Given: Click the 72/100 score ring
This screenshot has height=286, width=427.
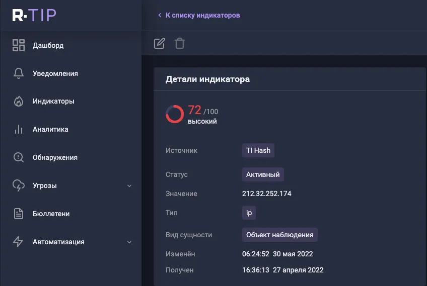Looking at the screenshot, I should [175, 114].
